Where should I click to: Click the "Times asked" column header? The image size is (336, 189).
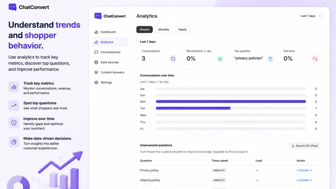tap(220, 161)
